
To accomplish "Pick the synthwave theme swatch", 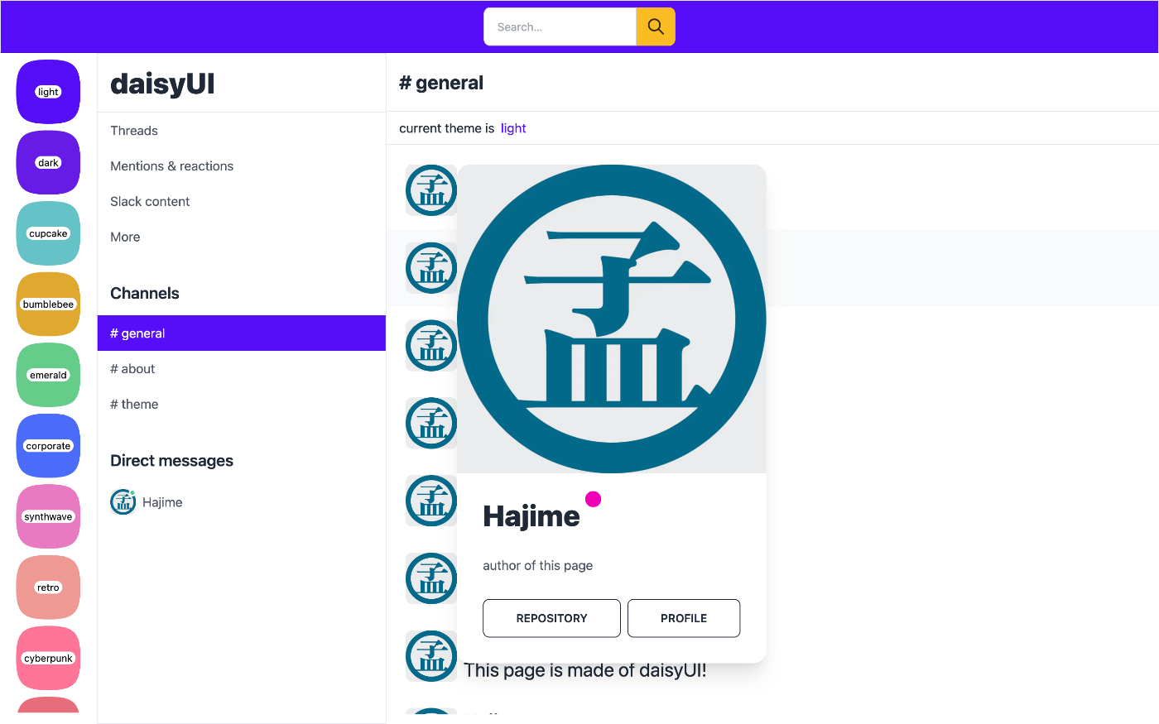I will (x=48, y=516).
